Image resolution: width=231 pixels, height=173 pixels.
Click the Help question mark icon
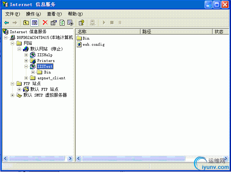[81, 23]
